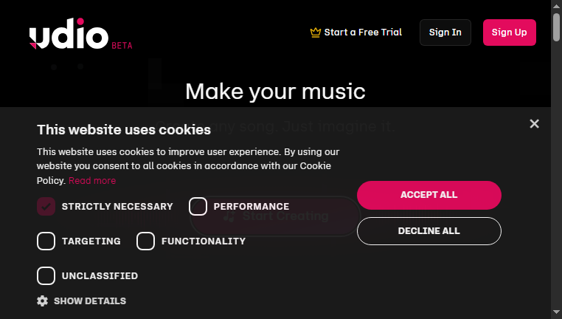Click the BETA label next to logo
This screenshot has width=562, height=319.
pos(122,46)
